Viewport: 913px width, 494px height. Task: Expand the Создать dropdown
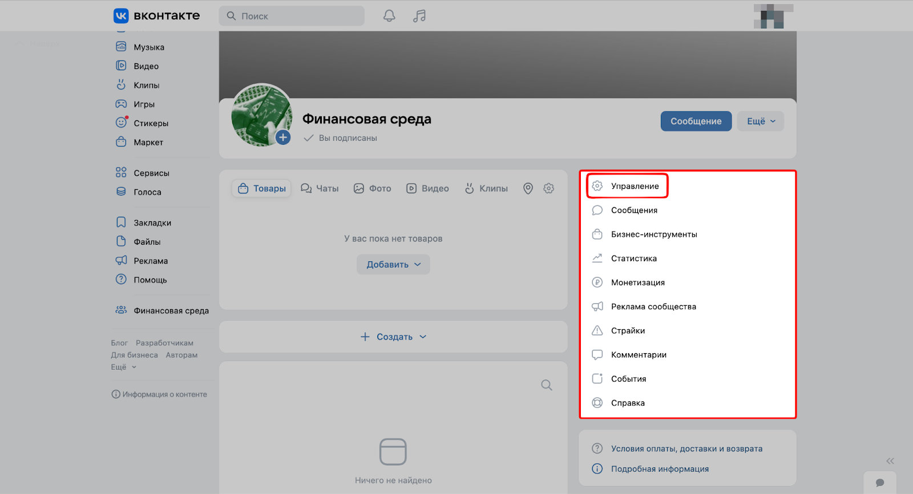393,337
